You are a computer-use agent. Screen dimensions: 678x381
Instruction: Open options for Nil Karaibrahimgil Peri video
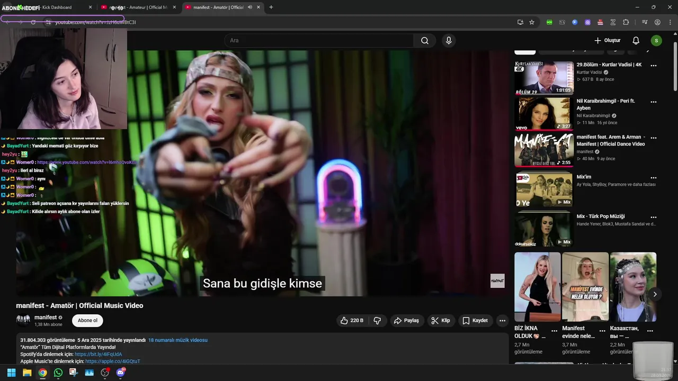[653, 102]
